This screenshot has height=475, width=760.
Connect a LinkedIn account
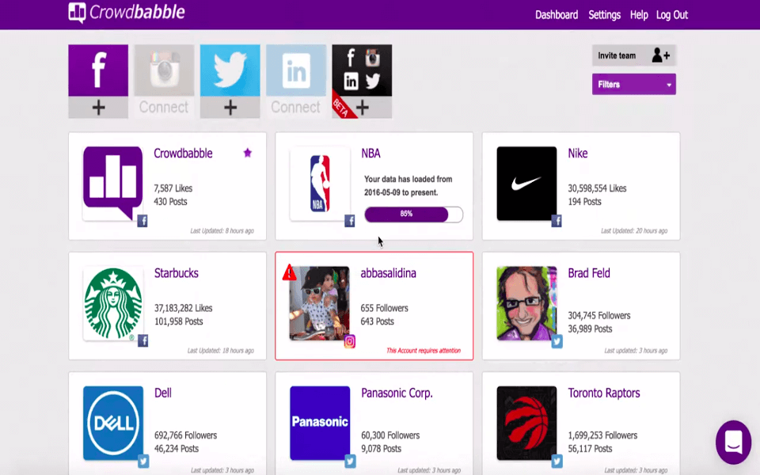coord(296,107)
